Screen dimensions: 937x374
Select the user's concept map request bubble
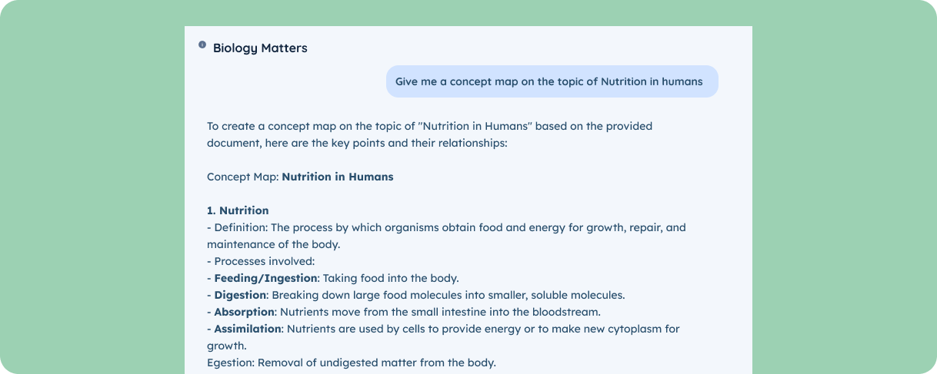(x=552, y=81)
